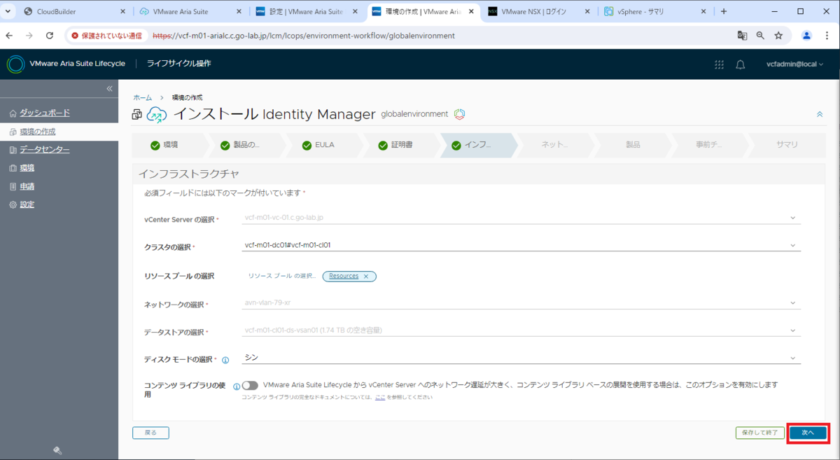Screen dimensions: 840x460
Task: Go to the 環境 wizard step
Action: click(170, 146)
